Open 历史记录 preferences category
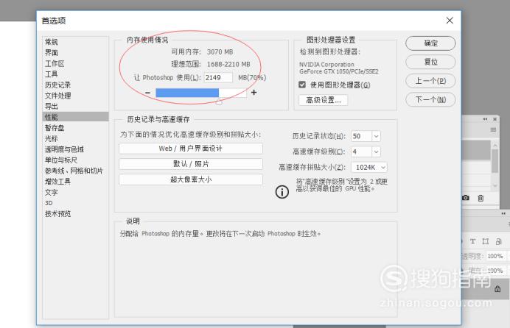This screenshot has width=510, height=328. click(58, 85)
